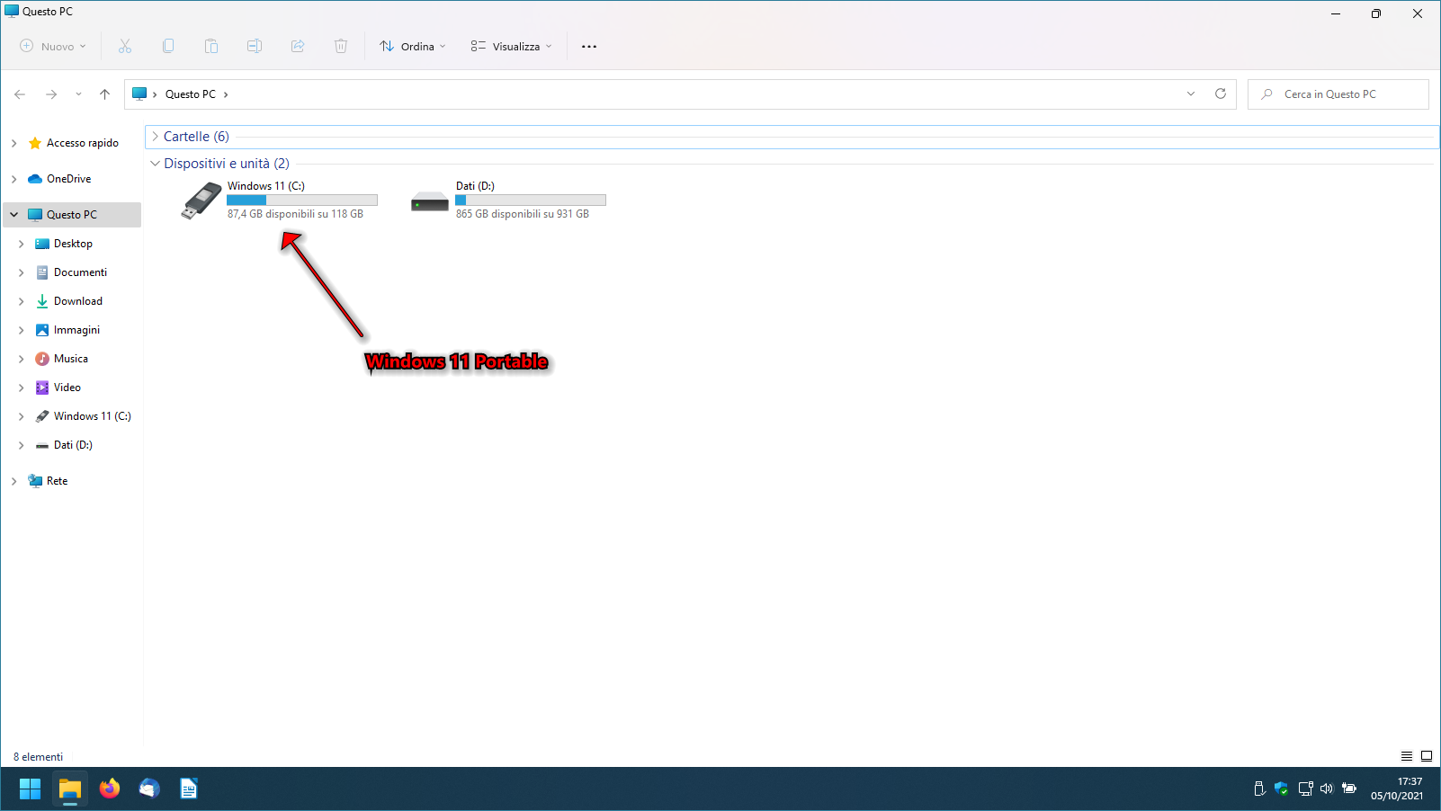Open the document app in taskbar
The height and width of the screenshot is (811, 1441).
(x=189, y=789)
